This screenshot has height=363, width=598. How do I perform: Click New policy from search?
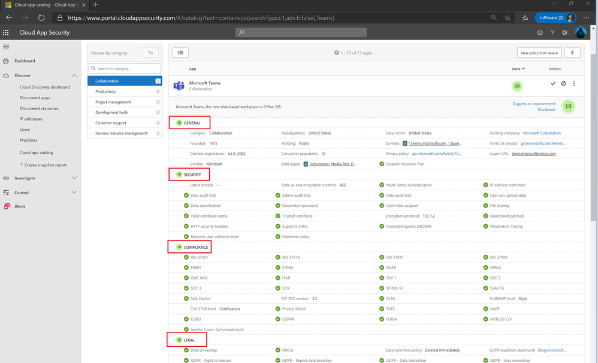click(x=539, y=53)
